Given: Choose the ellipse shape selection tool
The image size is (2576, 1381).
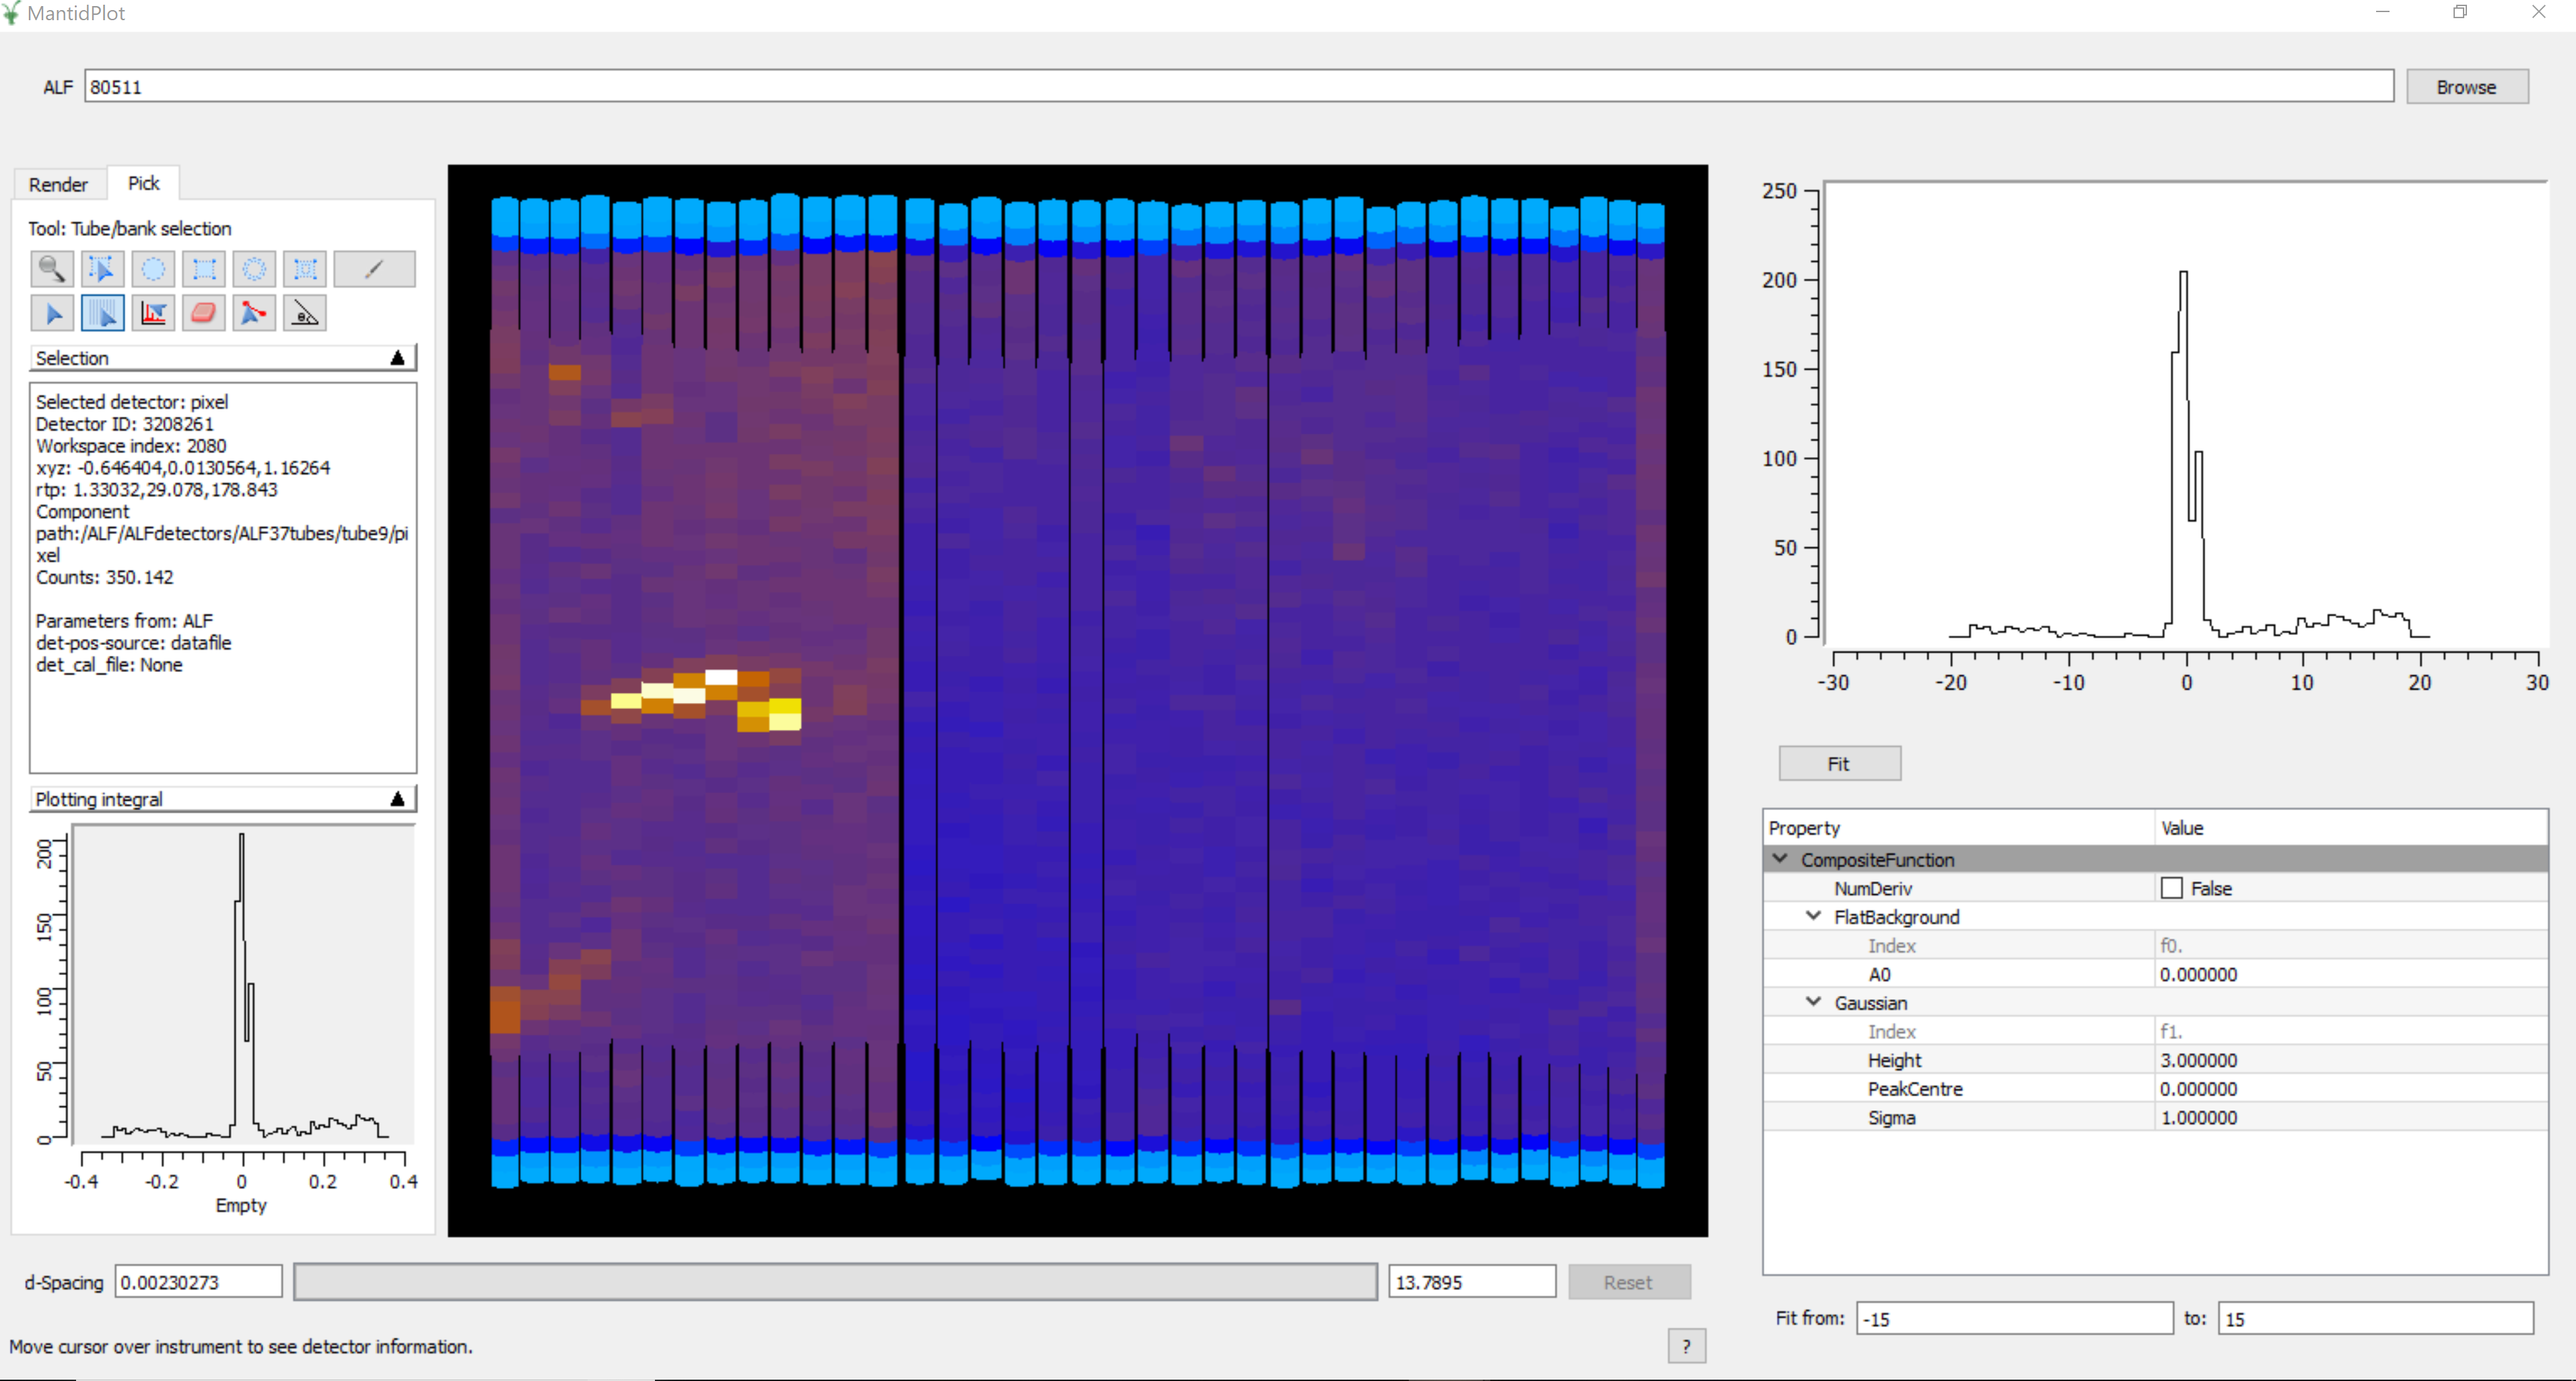Looking at the screenshot, I should (x=153, y=269).
